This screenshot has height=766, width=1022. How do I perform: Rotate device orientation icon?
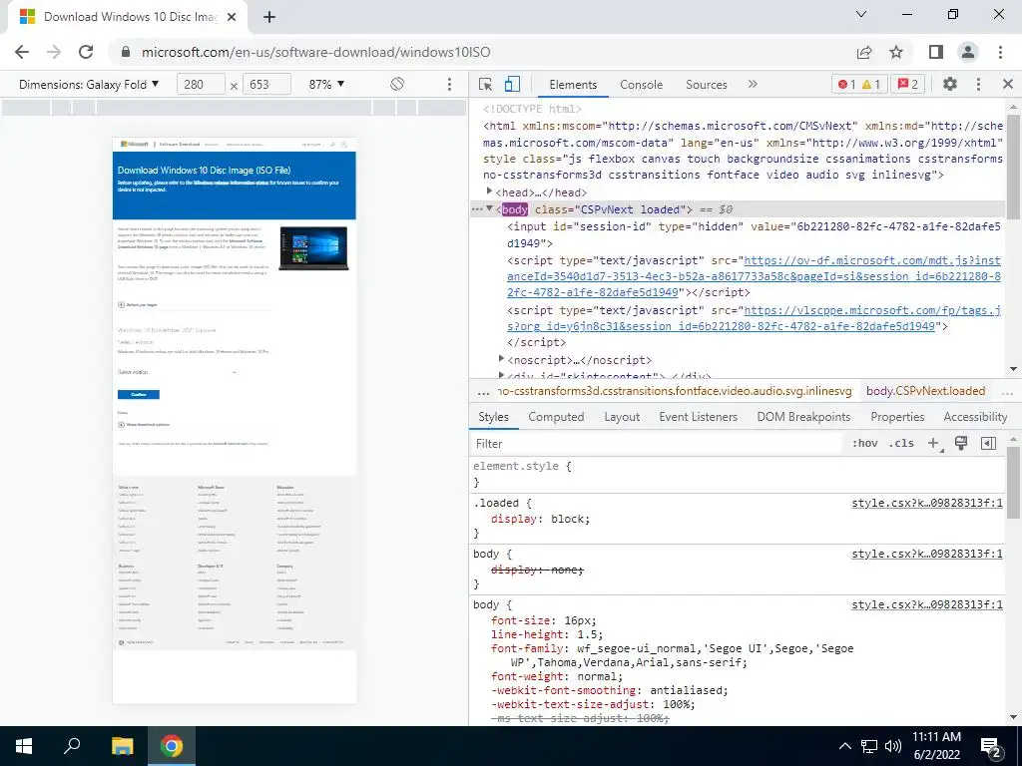coord(397,84)
